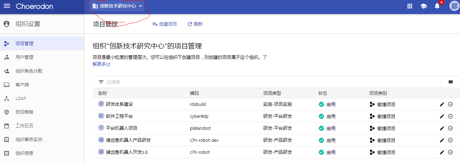
Task: Disable the 软件工程平台 project
Action: pyautogui.click(x=450, y=116)
